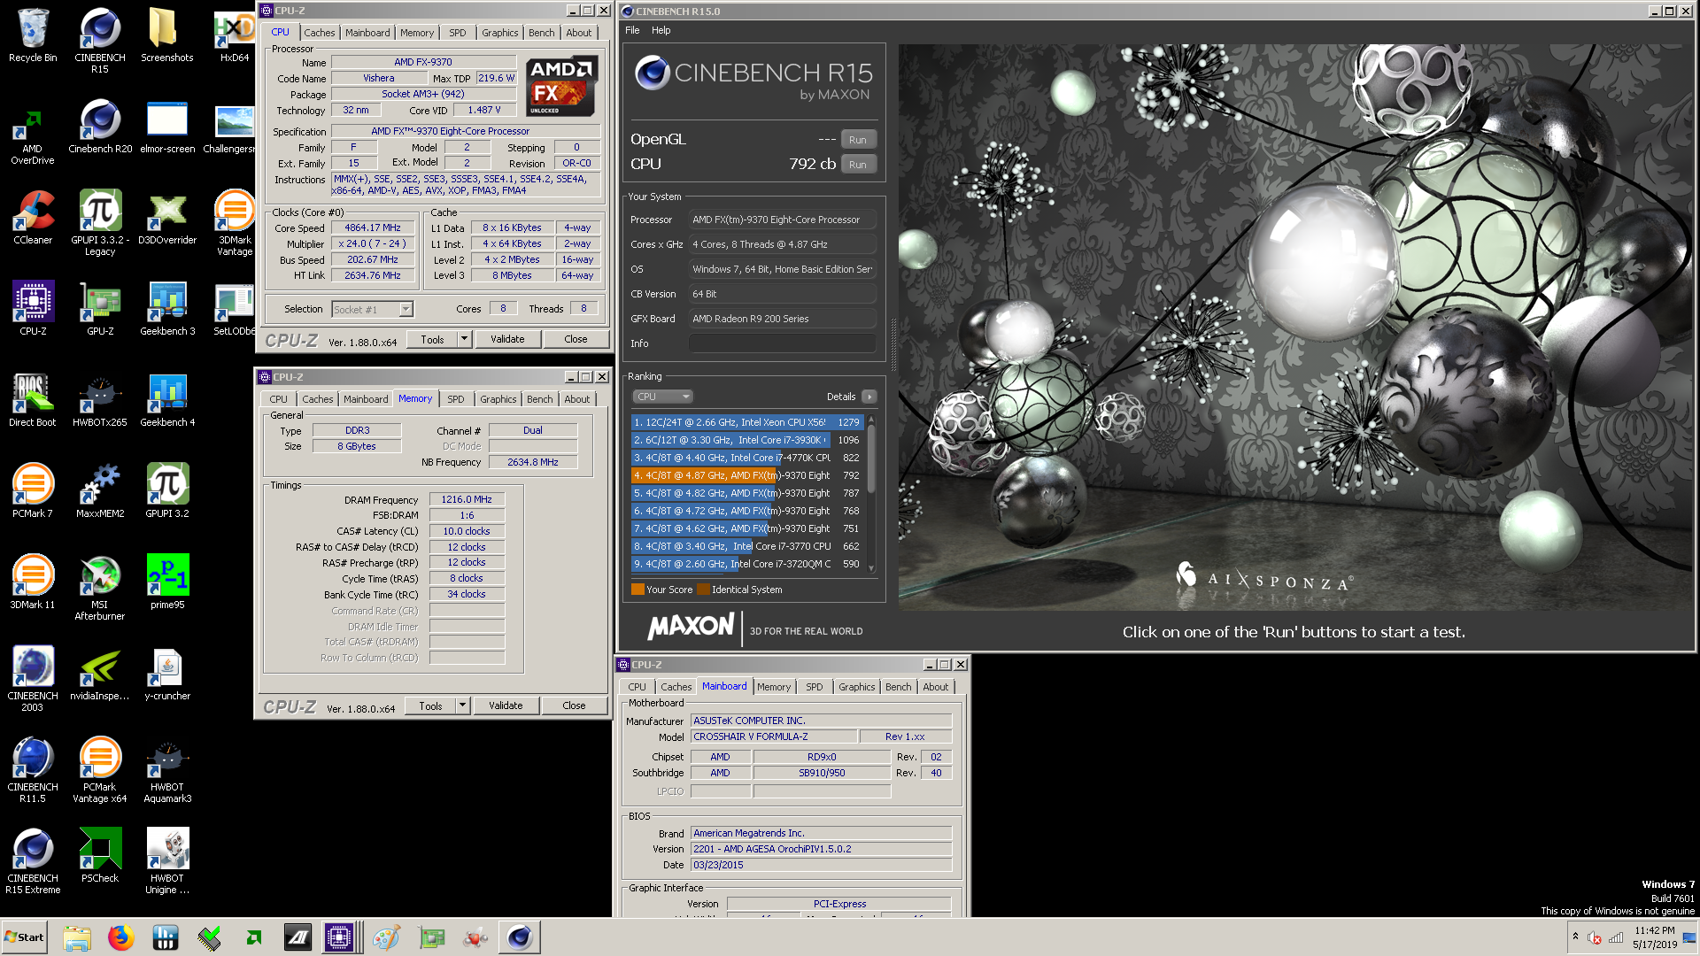The width and height of the screenshot is (1700, 956).
Task: Launch CCleaner desktop shortcut
Action: point(33,218)
